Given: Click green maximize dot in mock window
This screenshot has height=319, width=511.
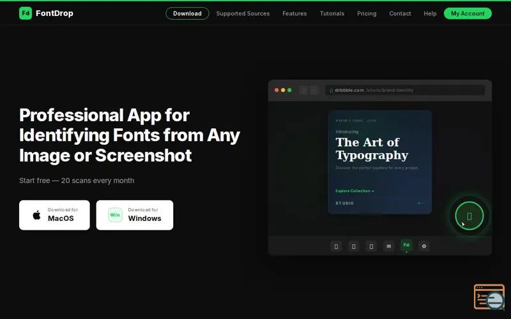Looking at the screenshot, I should (x=289, y=90).
